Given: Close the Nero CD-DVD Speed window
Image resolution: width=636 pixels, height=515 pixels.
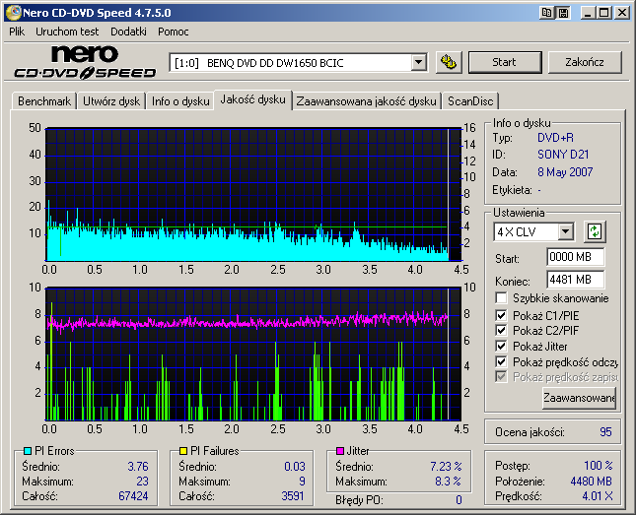Looking at the screenshot, I should click(x=622, y=13).
